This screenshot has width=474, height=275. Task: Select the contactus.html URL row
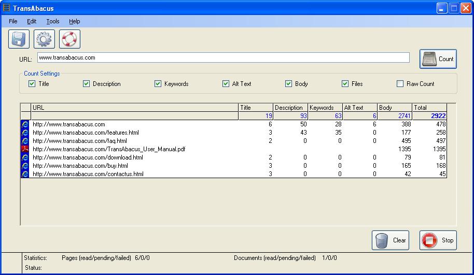(234, 174)
